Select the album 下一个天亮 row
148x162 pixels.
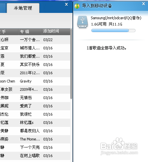pyautogui.click(x=35, y=147)
